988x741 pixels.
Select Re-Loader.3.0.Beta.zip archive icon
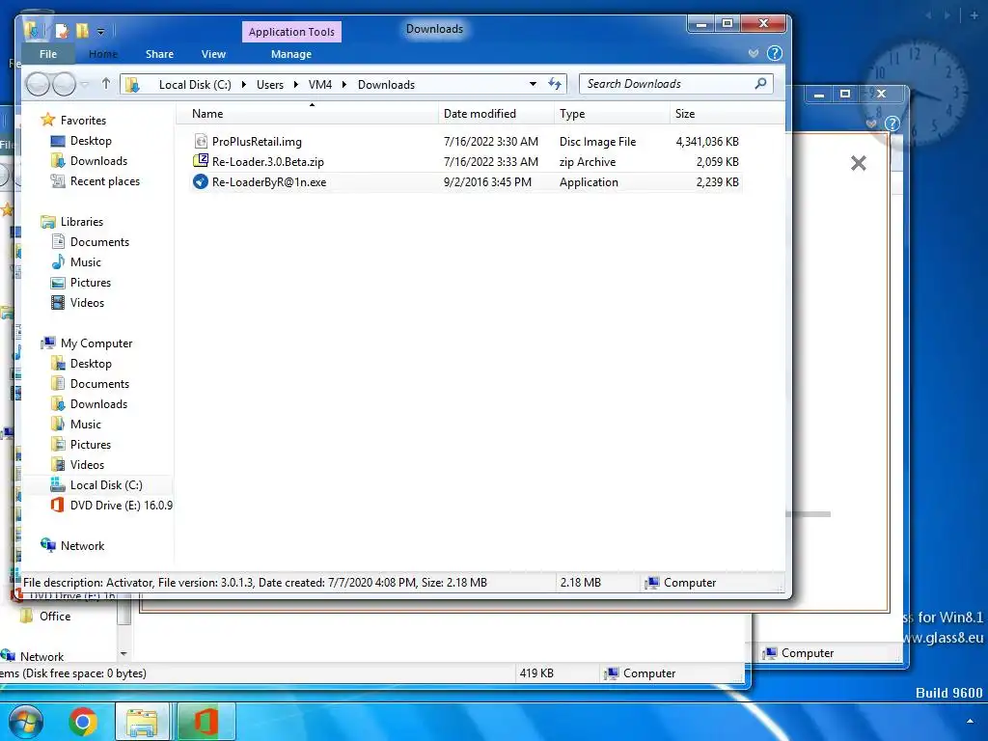click(201, 161)
